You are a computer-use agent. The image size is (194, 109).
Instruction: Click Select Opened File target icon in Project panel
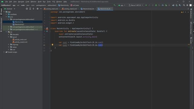click(x=27, y=9)
